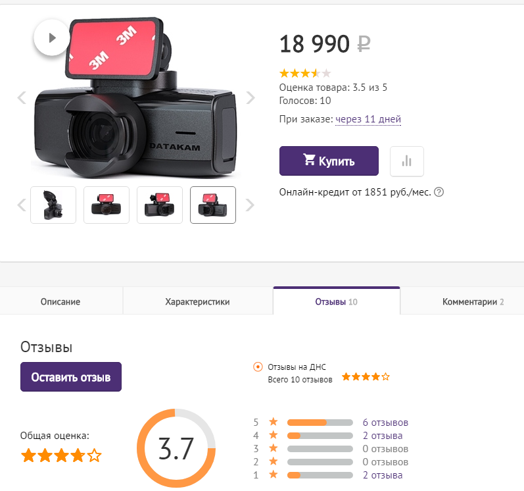Show previous main product image

(22, 97)
